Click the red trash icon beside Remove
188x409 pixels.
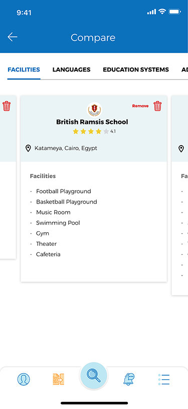click(157, 106)
